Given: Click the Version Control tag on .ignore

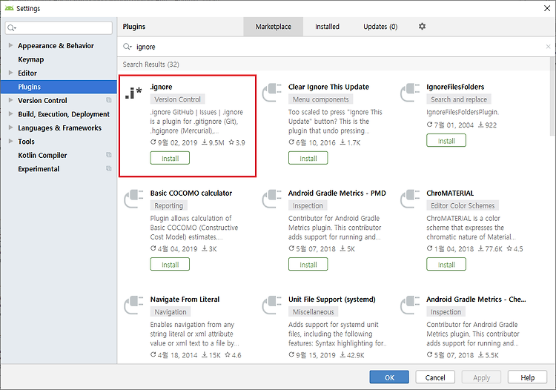Looking at the screenshot, I should coord(177,99).
